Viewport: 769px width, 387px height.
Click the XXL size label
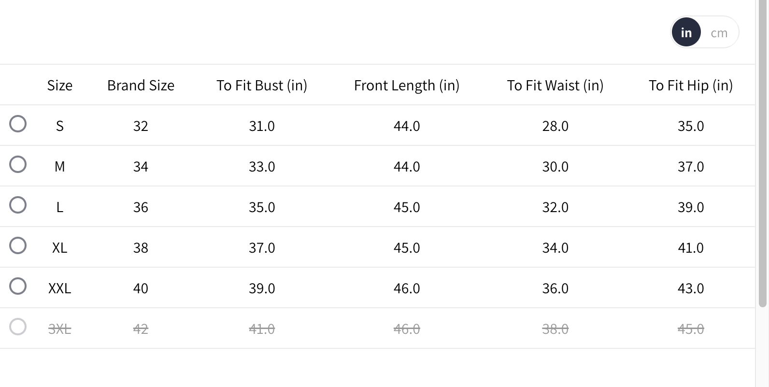coord(60,288)
